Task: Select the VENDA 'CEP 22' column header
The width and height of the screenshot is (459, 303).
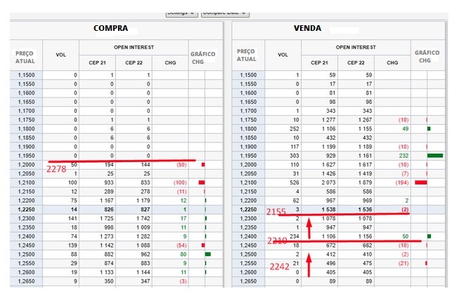Action: pos(356,63)
